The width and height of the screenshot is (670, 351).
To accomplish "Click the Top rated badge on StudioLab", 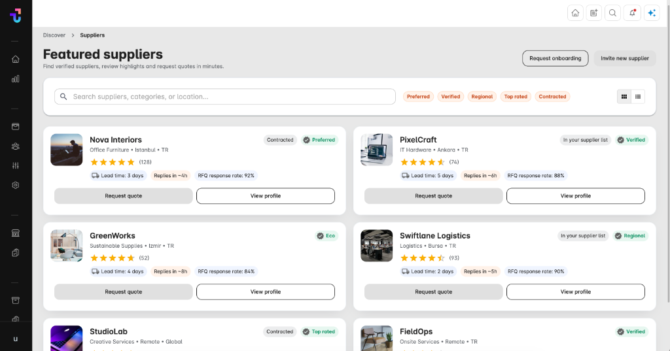I will 319,332.
